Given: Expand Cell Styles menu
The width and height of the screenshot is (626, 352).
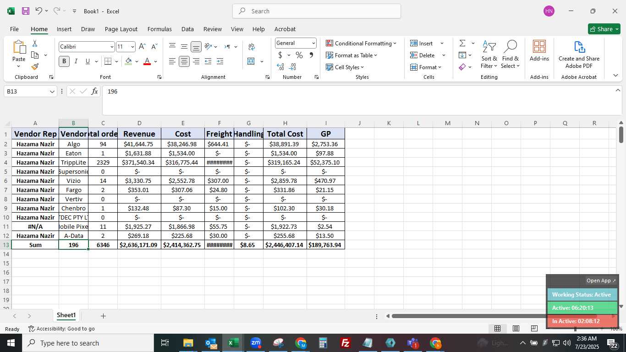Looking at the screenshot, I should coord(345,67).
